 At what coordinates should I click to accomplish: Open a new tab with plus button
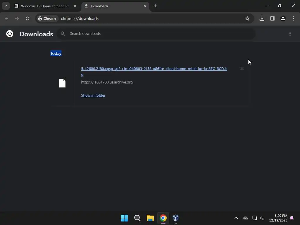pyautogui.click(x=155, y=6)
